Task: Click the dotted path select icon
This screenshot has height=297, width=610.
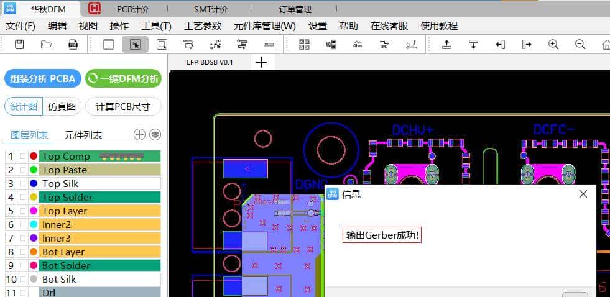Action: click(215, 44)
